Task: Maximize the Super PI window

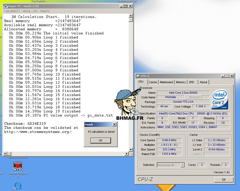Action: click(125, 6)
